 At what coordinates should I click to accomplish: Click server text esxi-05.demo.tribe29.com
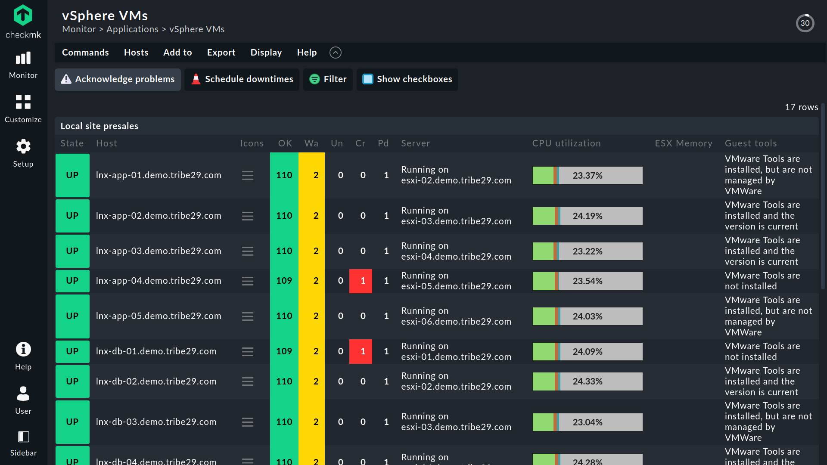pyautogui.click(x=456, y=286)
